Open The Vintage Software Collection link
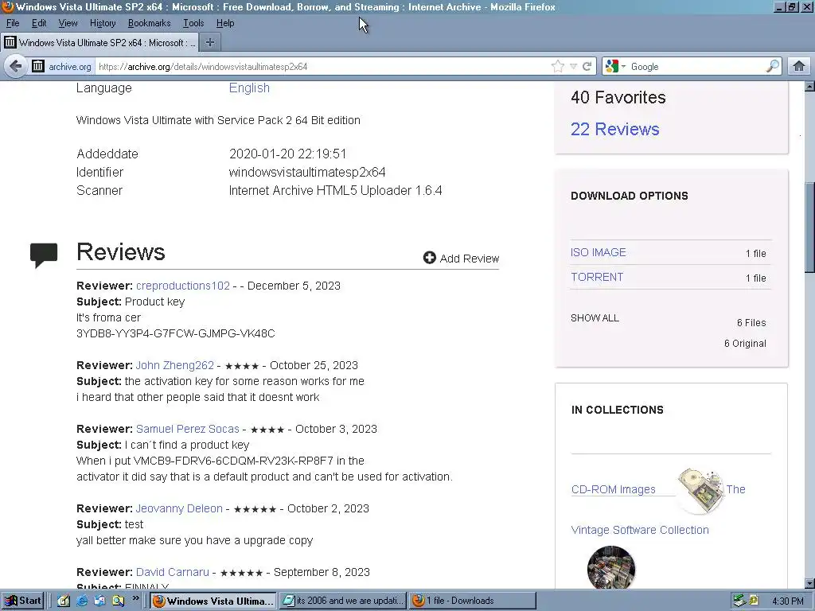The width and height of the screenshot is (815, 611). [x=640, y=530]
